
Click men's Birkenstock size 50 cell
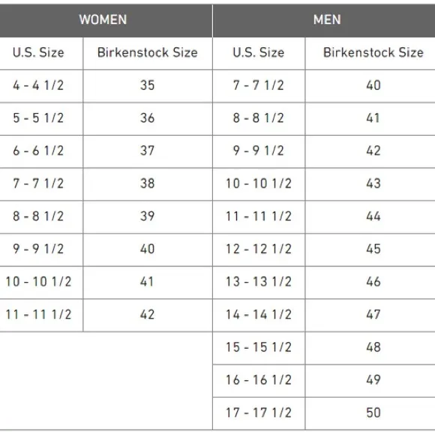point(370,413)
